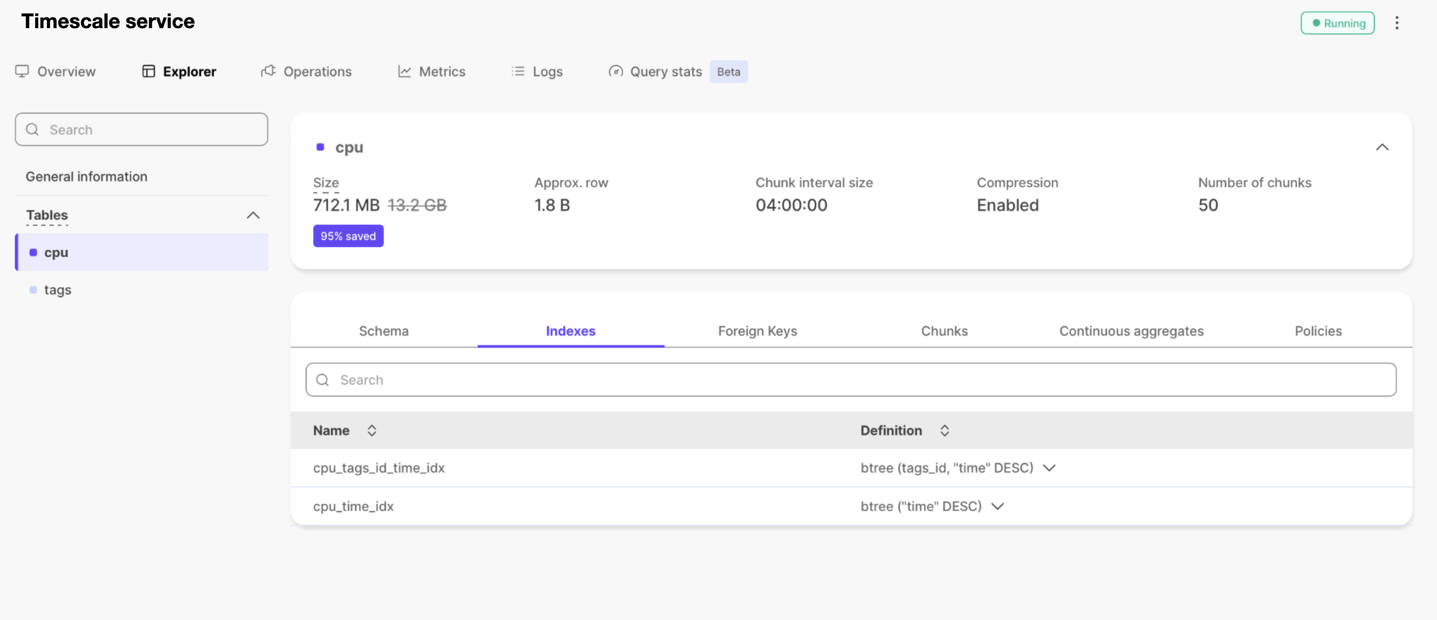
Task: Collapse the cpu table summary card
Action: (x=1382, y=147)
